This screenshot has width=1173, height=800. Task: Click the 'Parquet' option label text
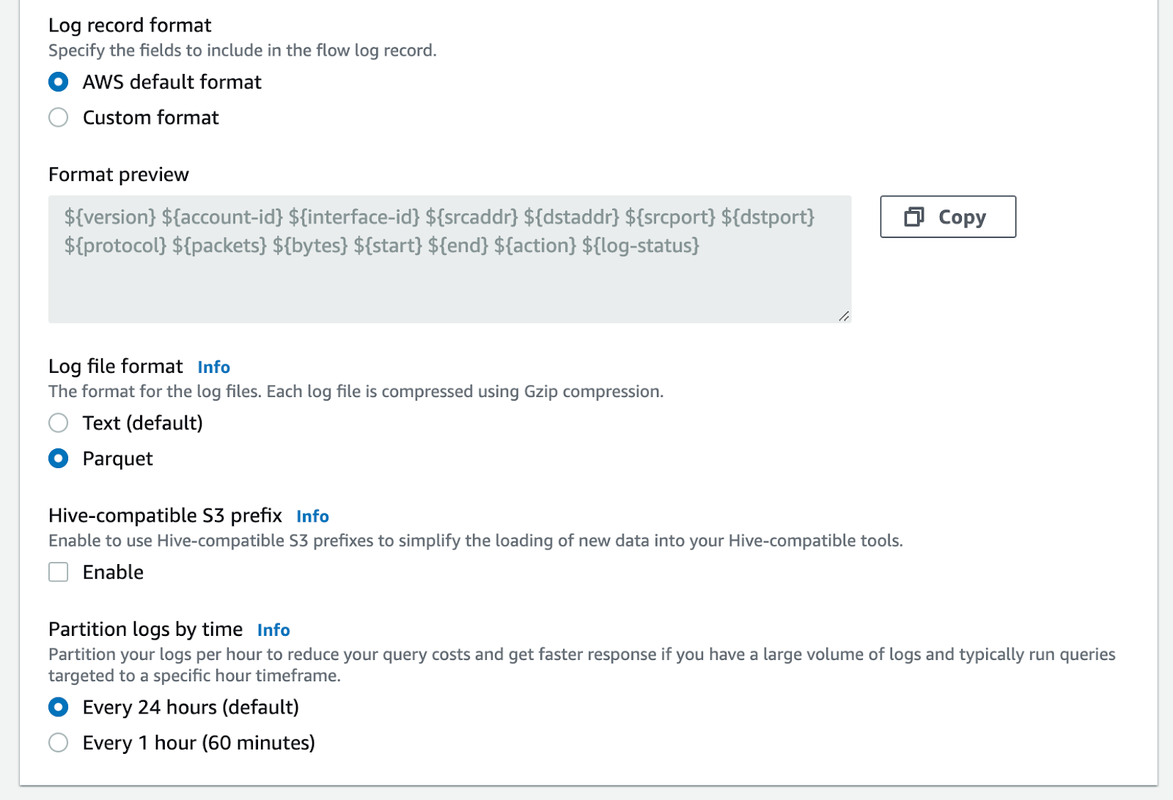pos(117,459)
